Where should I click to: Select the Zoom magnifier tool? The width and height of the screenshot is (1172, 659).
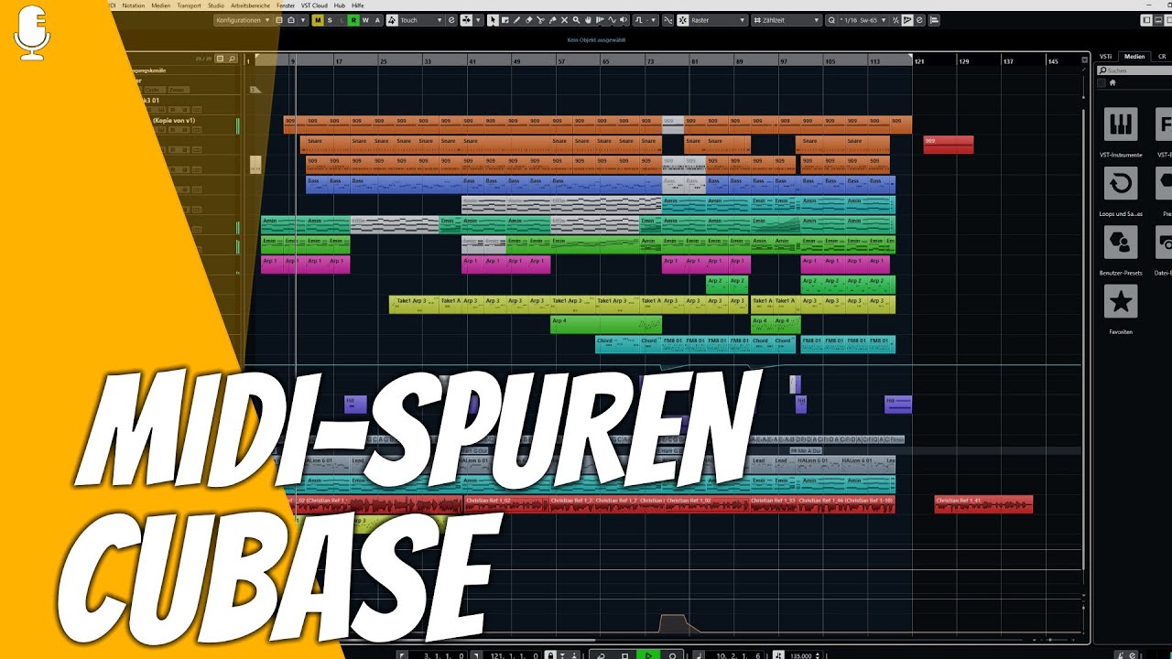(x=576, y=20)
